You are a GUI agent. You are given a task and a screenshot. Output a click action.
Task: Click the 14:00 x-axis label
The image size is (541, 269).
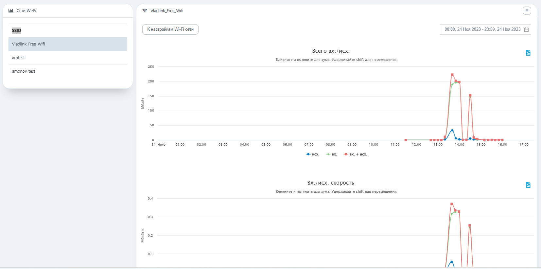(x=460, y=144)
